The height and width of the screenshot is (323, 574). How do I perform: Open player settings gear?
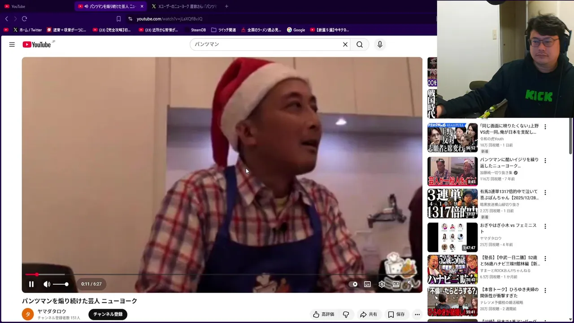(x=382, y=284)
